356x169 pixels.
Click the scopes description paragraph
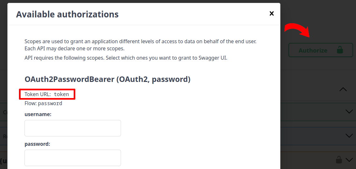[140, 45]
